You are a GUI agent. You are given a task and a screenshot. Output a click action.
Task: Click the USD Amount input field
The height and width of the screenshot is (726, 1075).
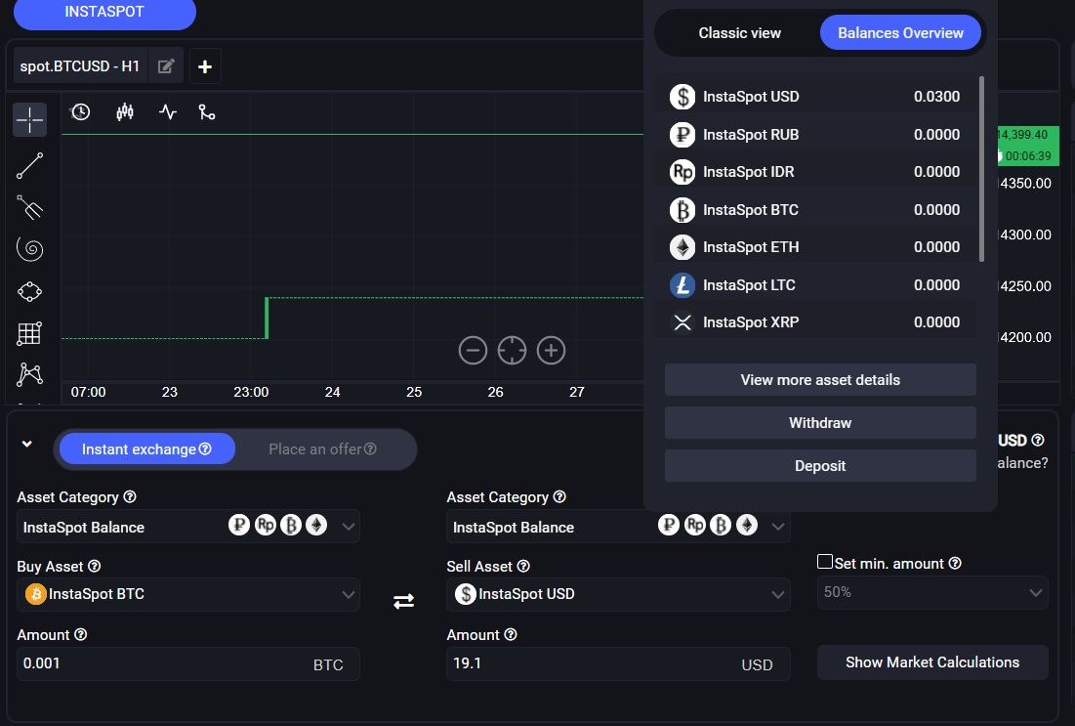pyautogui.click(x=618, y=663)
